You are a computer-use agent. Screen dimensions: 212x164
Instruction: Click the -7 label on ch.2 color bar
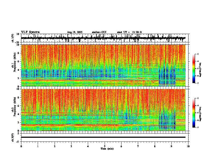point(198,128)
